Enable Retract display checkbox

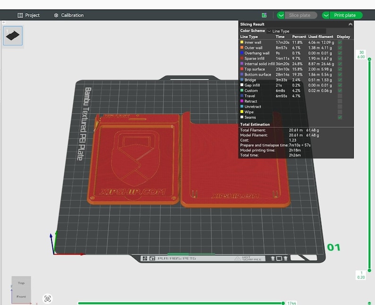click(340, 101)
